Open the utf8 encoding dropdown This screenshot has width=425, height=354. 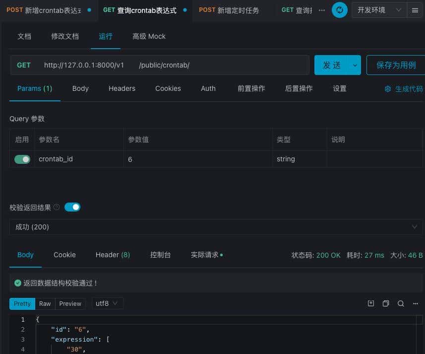click(x=107, y=303)
